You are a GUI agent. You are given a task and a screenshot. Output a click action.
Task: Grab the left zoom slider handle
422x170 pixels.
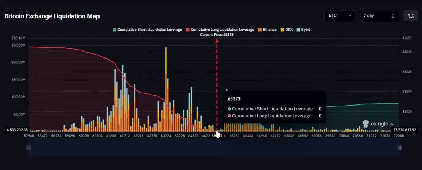(29, 148)
